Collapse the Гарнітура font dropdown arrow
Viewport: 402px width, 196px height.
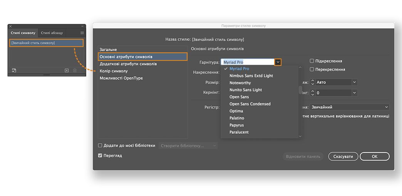coord(278,62)
